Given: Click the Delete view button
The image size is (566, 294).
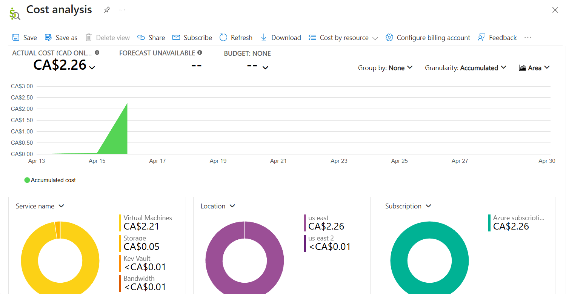Looking at the screenshot, I should [x=108, y=37].
